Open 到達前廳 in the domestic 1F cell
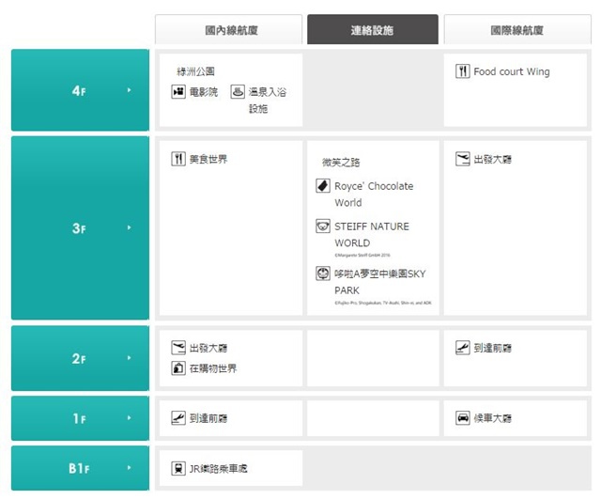The image size is (601, 500). 208,418
